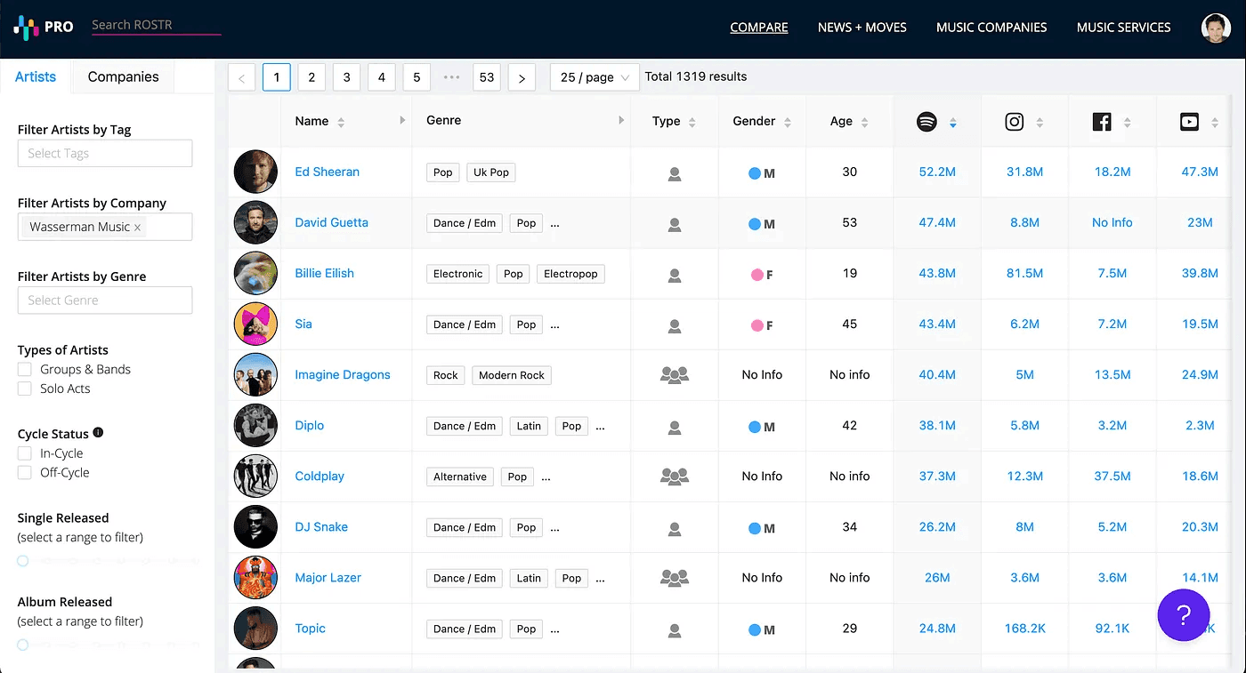The height and width of the screenshot is (673, 1246).
Task: Click male gender indicator for Diplo
Action: pyautogui.click(x=762, y=427)
